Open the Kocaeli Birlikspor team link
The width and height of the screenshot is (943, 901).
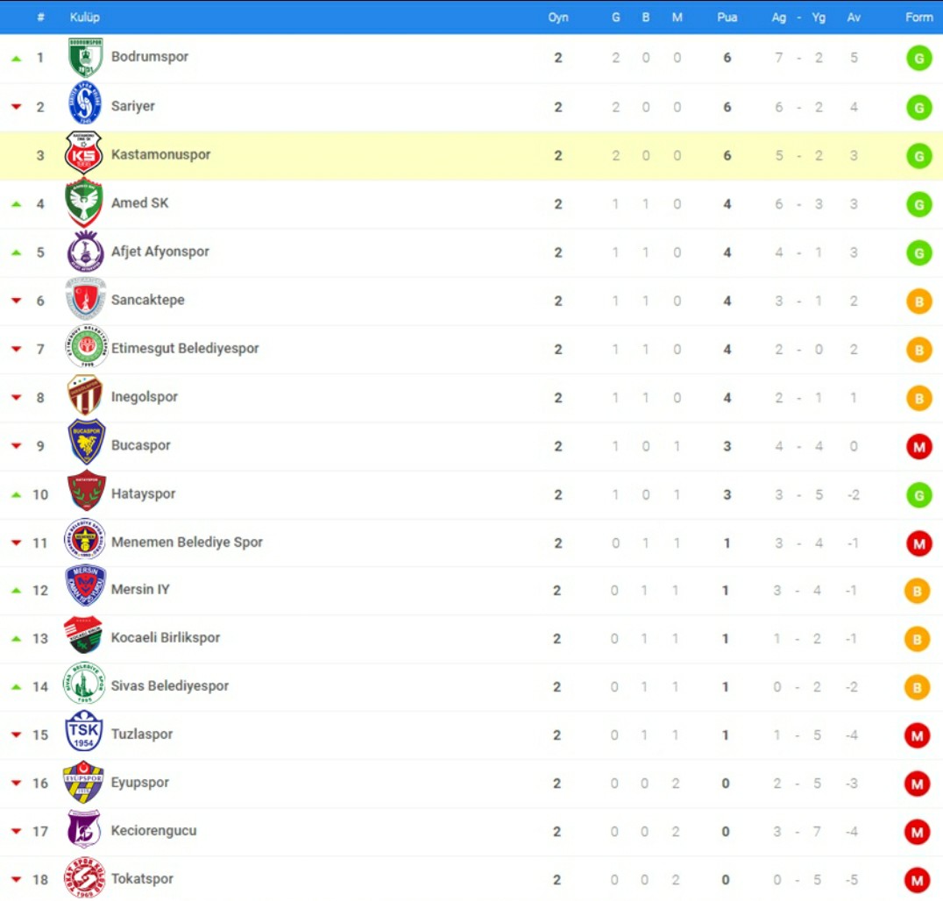(166, 637)
